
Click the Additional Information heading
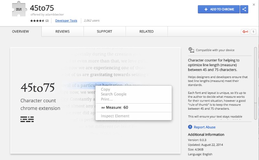[x=206, y=135]
